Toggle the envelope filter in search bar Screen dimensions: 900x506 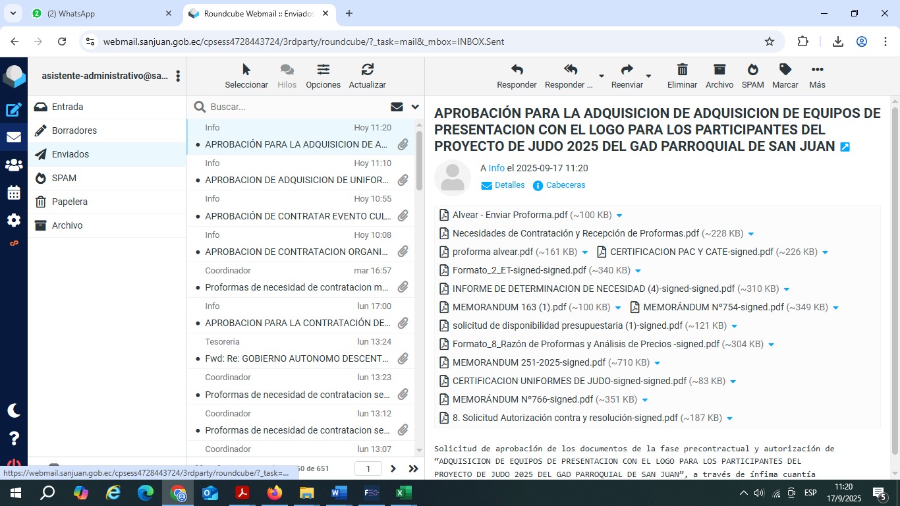point(397,107)
